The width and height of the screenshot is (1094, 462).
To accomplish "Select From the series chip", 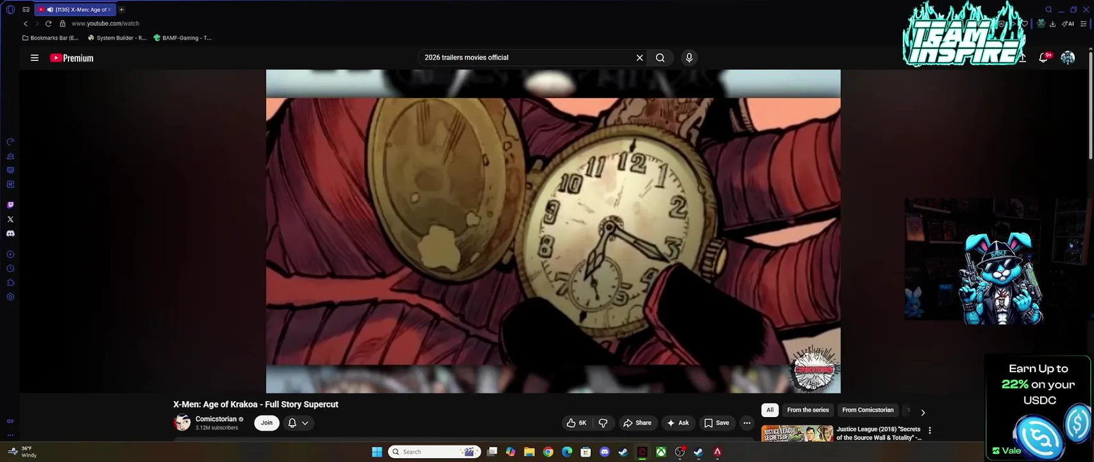I will (x=808, y=410).
